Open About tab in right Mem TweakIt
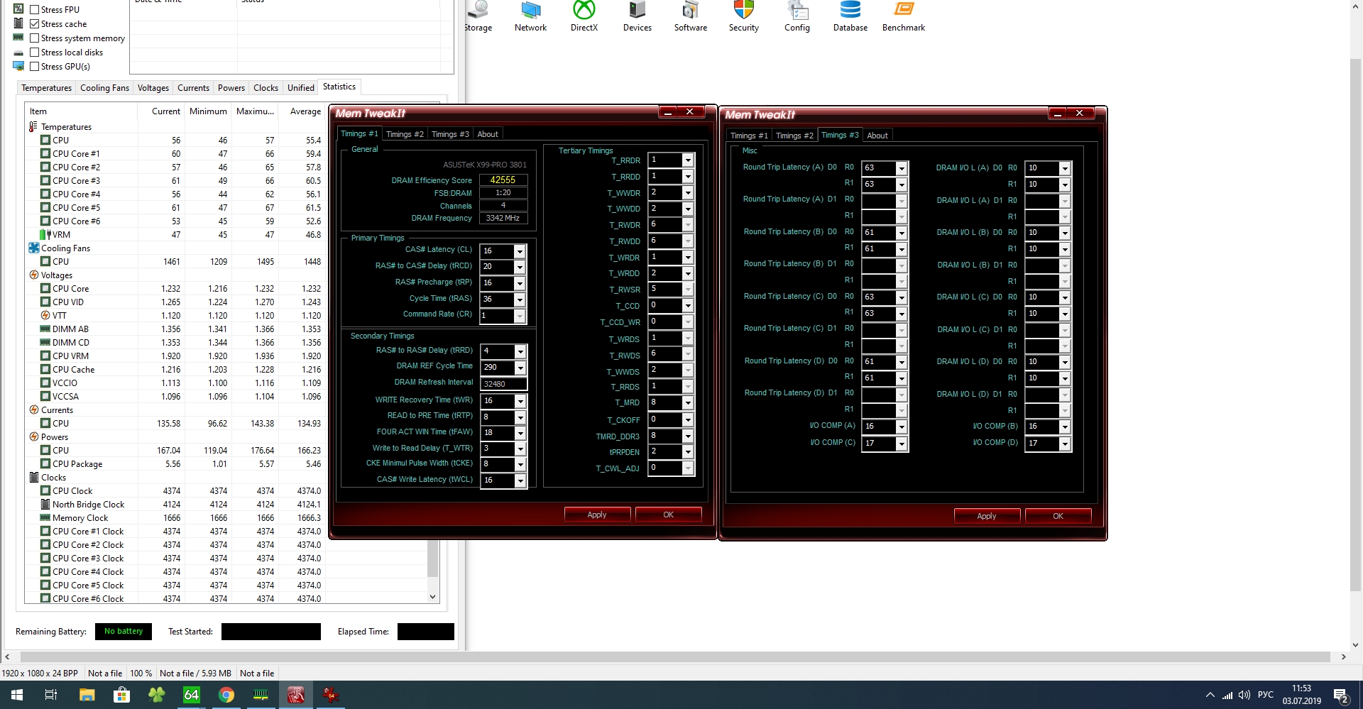This screenshot has height=709, width=1363. (877, 136)
